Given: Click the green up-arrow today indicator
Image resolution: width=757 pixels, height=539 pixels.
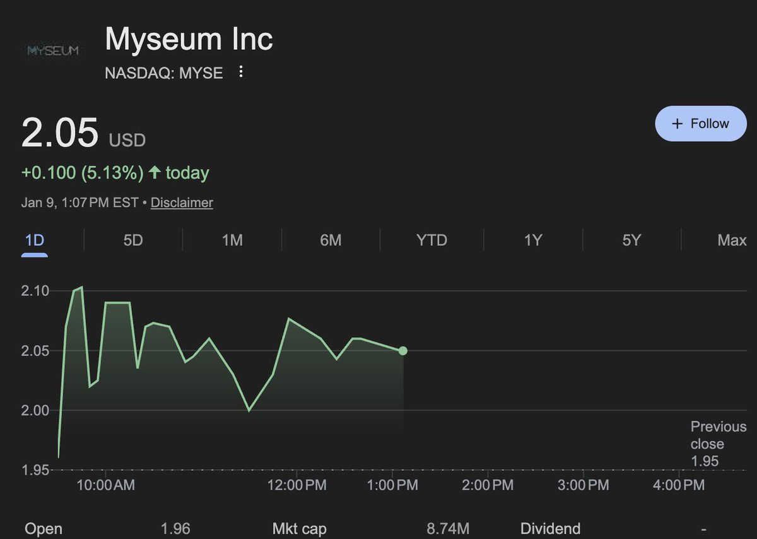Looking at the screenshot, I should (155, 172).
